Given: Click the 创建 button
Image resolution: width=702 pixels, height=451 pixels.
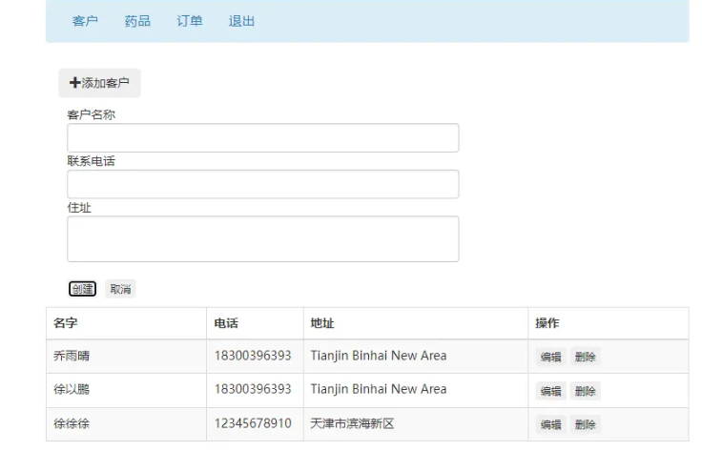Looking at the screenshot, I should coord(82,289).
